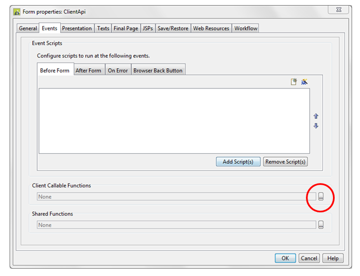This screenshot has width=360, height=276.
Task: Switch to the Save/Restore tab
Action: pyautogui.click(x=173, y=28)
